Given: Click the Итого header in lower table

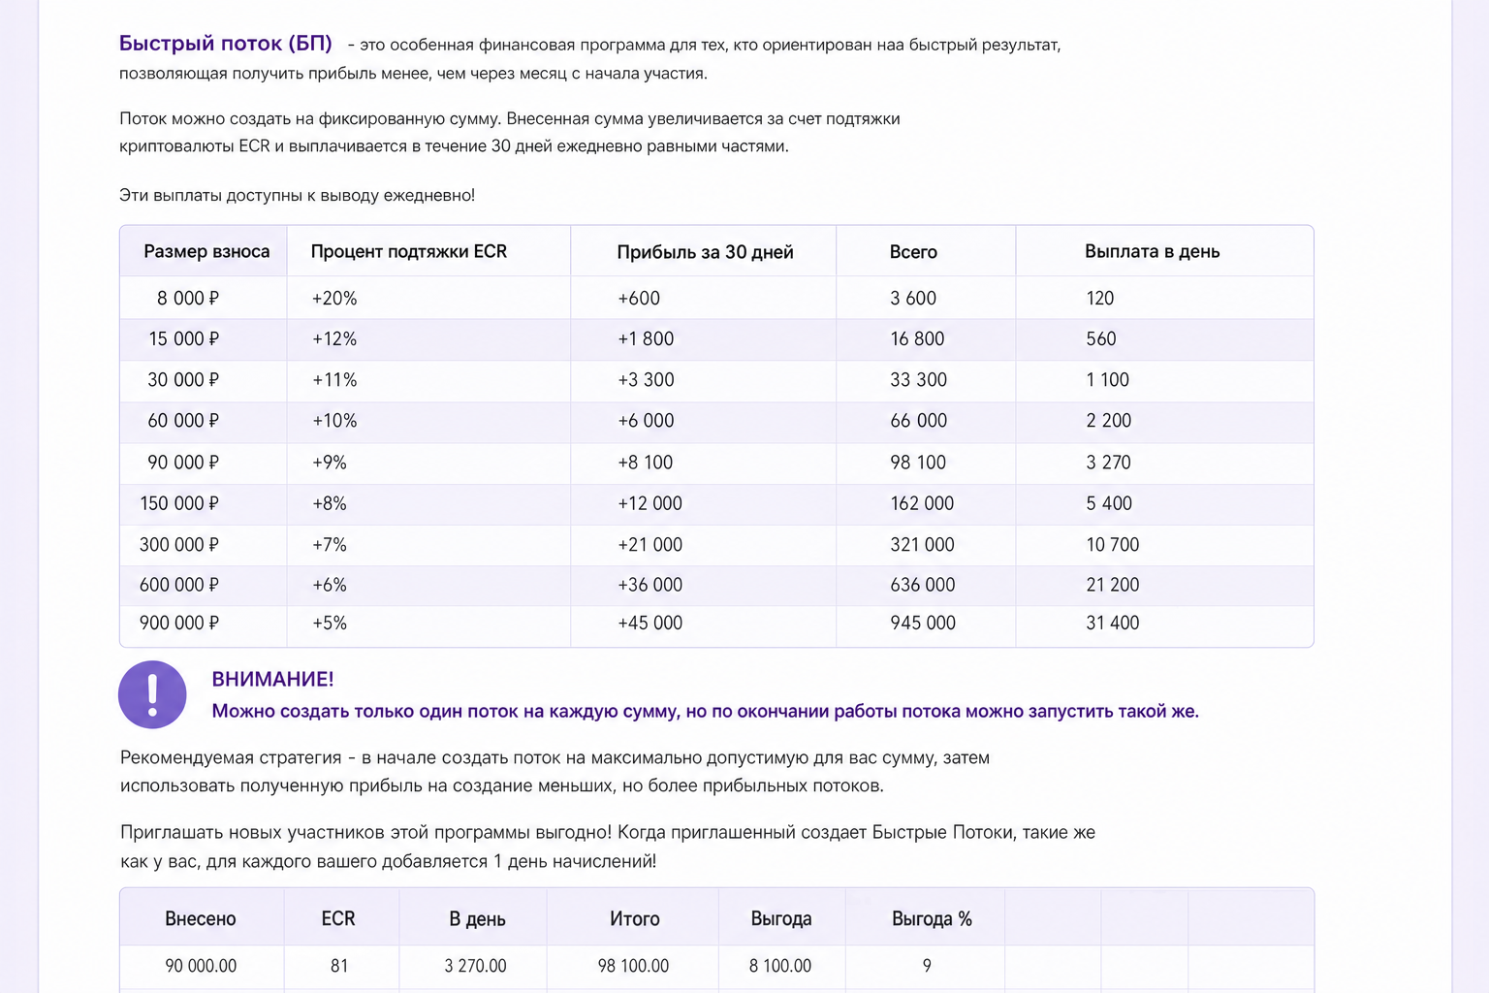Looking at the screenshot, I should 634,918.
